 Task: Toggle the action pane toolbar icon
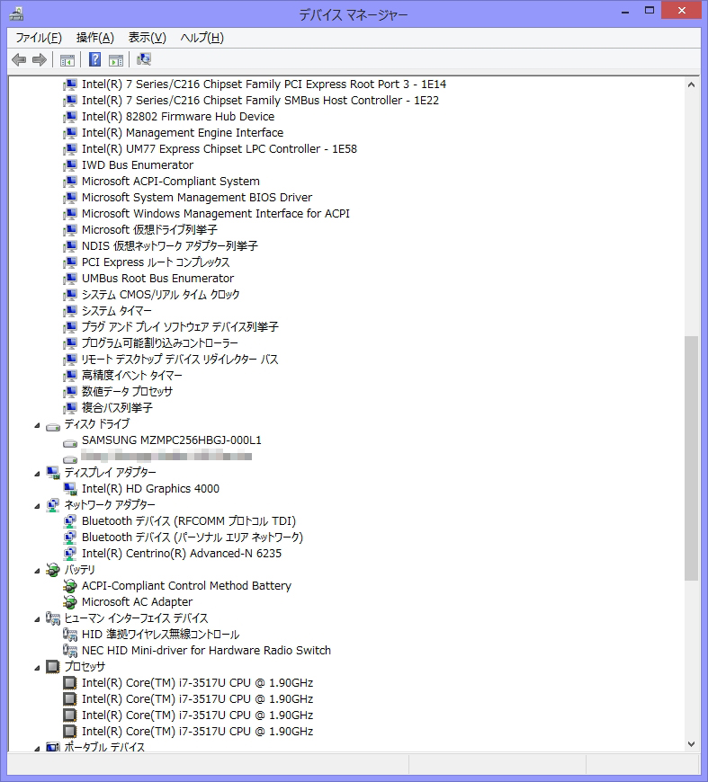coord(116,60)
